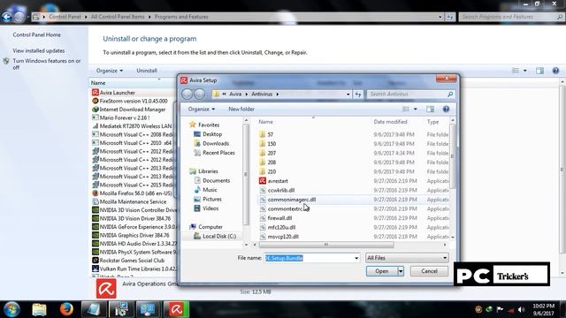Click New folder in the dialog toolbar

point(241,109)
